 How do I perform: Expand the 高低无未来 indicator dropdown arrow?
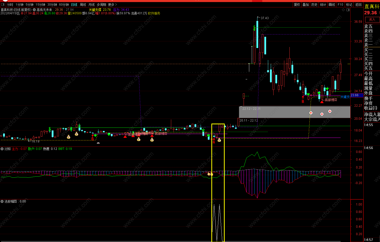point(34,10)
